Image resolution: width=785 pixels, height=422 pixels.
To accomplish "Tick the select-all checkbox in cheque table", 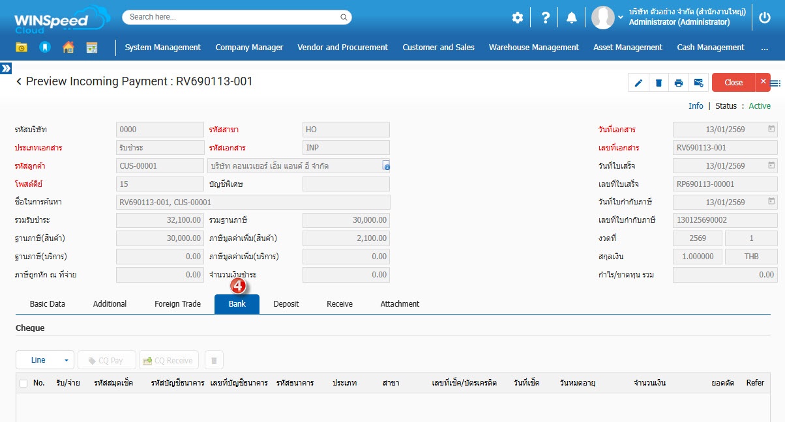I will tap(23, 383).
